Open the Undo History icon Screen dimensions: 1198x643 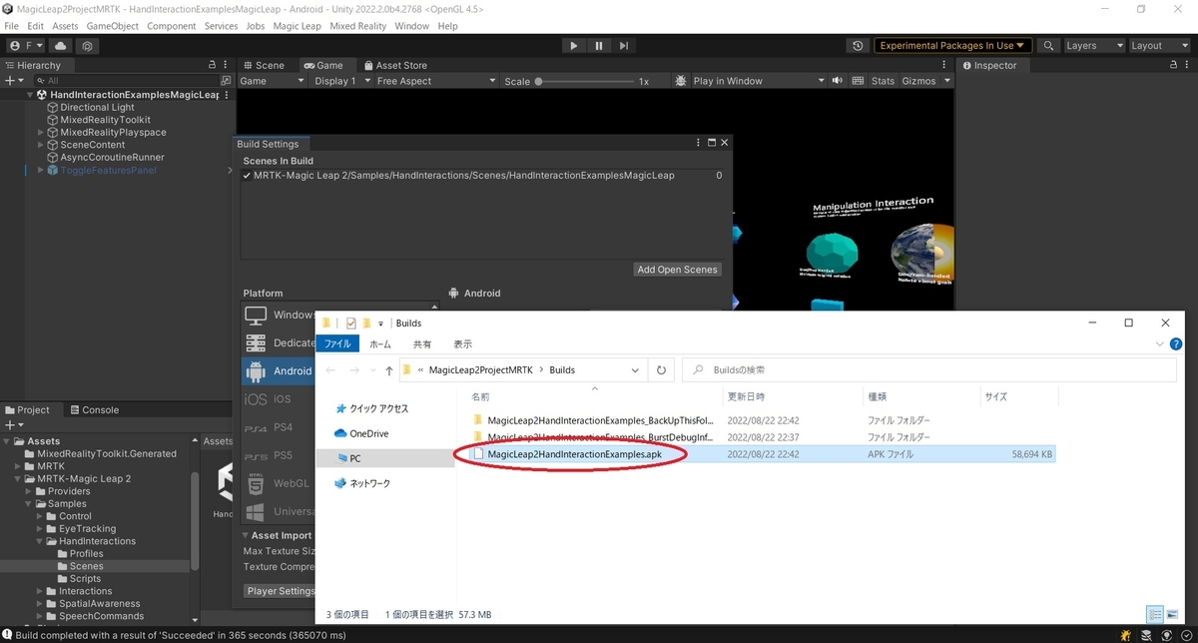click(858, 46)
